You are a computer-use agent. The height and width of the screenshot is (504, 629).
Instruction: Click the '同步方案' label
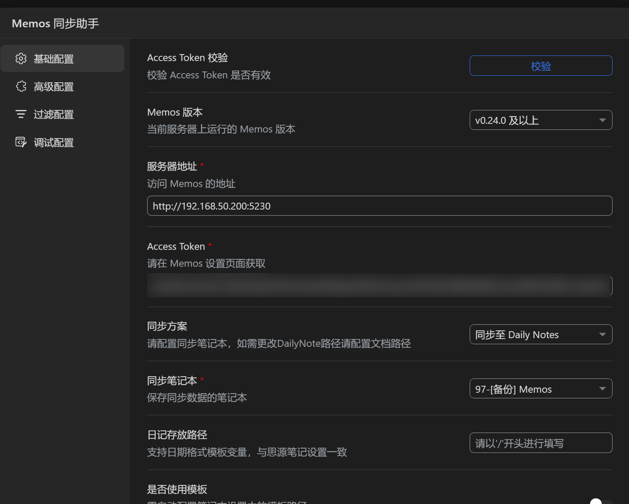tap(167, 326)
